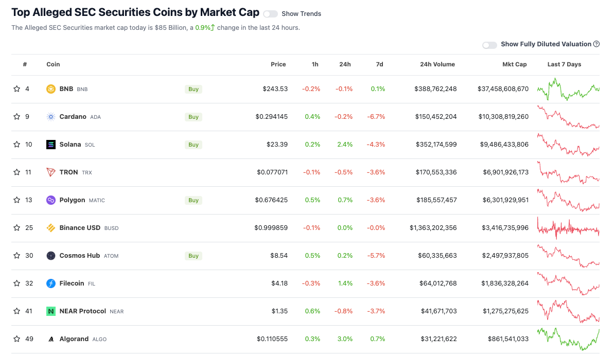Sort by the 7d change column header

[380, 65]
